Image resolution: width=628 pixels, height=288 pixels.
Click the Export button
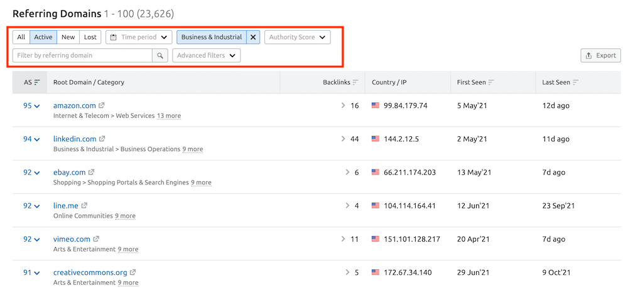pyautogui.click(x=600, y=55)
